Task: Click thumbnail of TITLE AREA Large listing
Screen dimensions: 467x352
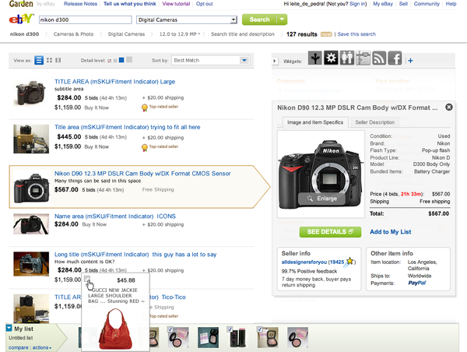Action: (x=31, y=93)
